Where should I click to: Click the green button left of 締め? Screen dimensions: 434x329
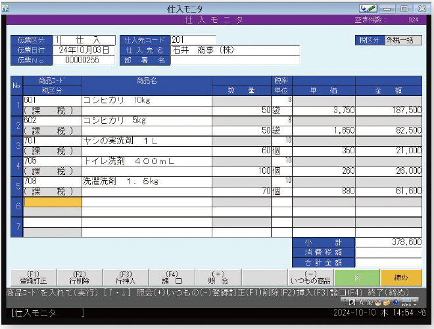(x=356, y=277)
